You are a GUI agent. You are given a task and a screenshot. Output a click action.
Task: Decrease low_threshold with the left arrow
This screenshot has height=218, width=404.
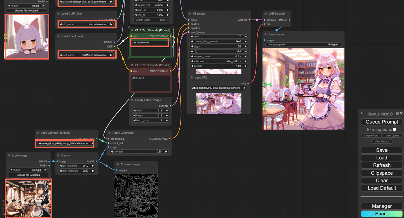[61, 166]
